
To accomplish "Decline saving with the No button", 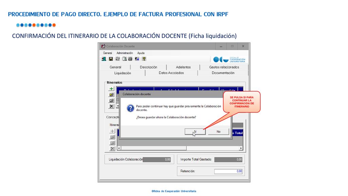I will point(219,132).
